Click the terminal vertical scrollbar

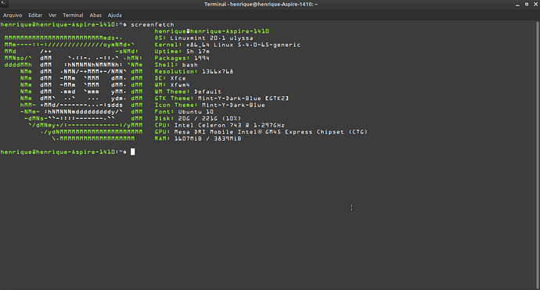pyautogui.click(x=538, y=155)
